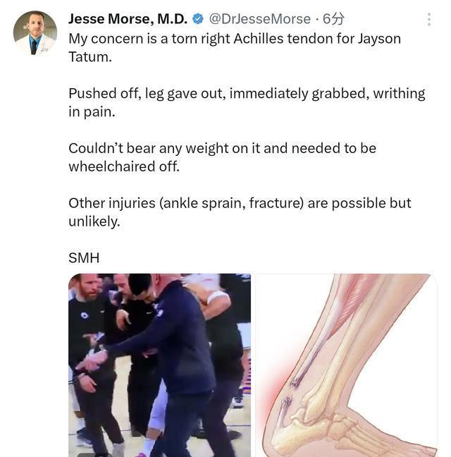The height and width of the screenshot is (457, 451).
Task: Click the word 'Tatum.' in the tweet
Action: [x=90, y=57]
